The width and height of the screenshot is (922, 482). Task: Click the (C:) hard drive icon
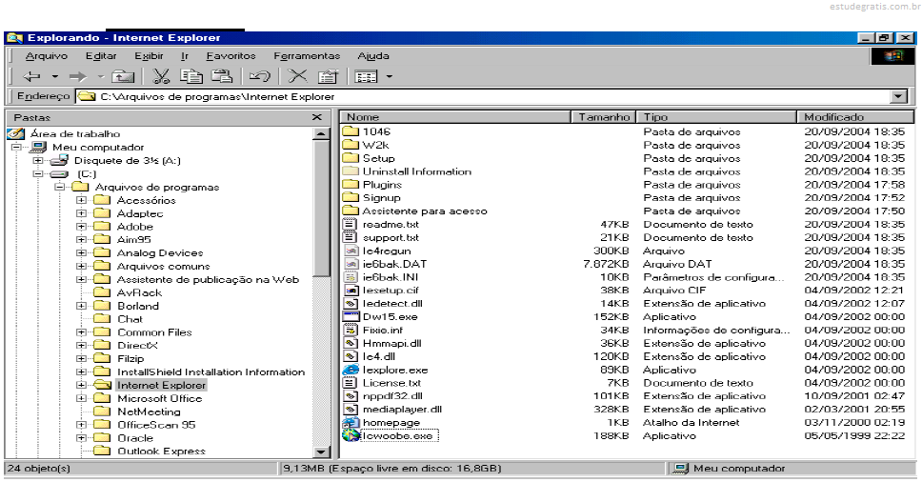[x=59, y=174]
